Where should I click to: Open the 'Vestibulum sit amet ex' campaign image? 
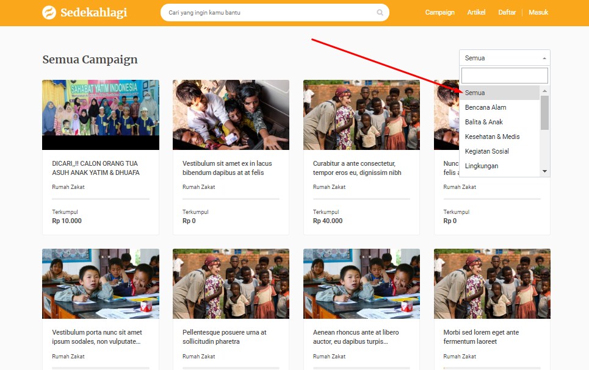(231, 115)
